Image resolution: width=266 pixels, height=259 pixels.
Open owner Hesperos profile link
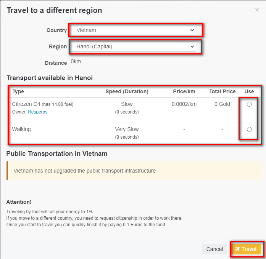37,112
